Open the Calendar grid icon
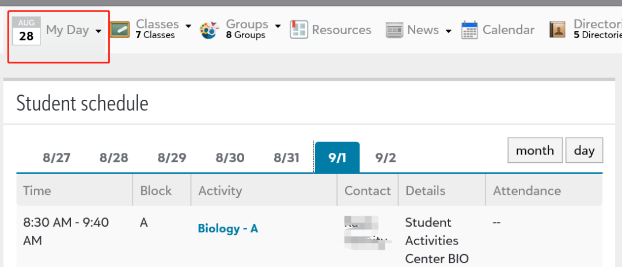Screen dimensions: 622x267 (x=469, y=30)
